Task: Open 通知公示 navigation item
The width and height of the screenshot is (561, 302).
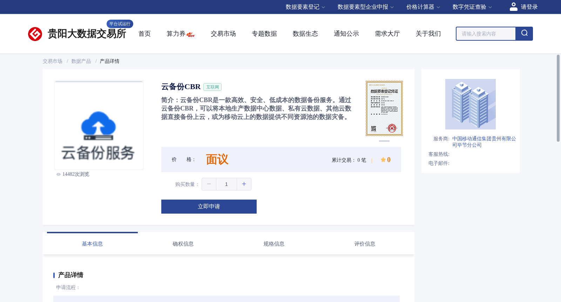Action: pyautogui.click(x=346, y=34)
